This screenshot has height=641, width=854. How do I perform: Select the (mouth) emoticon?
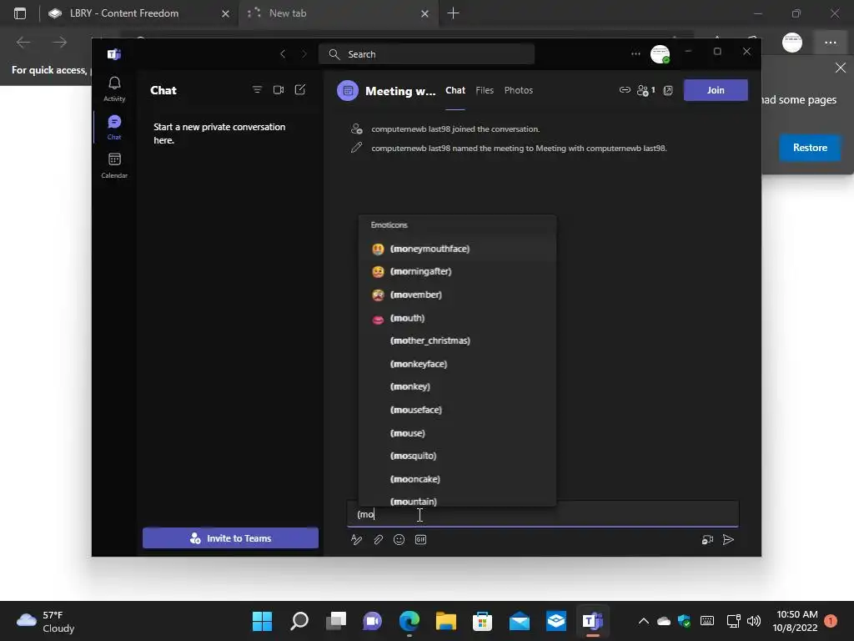point(458,318)
